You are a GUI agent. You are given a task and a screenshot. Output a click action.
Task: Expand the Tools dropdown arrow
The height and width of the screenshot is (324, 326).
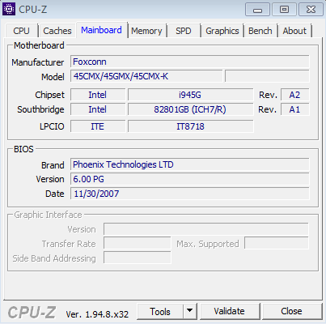point(190,311)
